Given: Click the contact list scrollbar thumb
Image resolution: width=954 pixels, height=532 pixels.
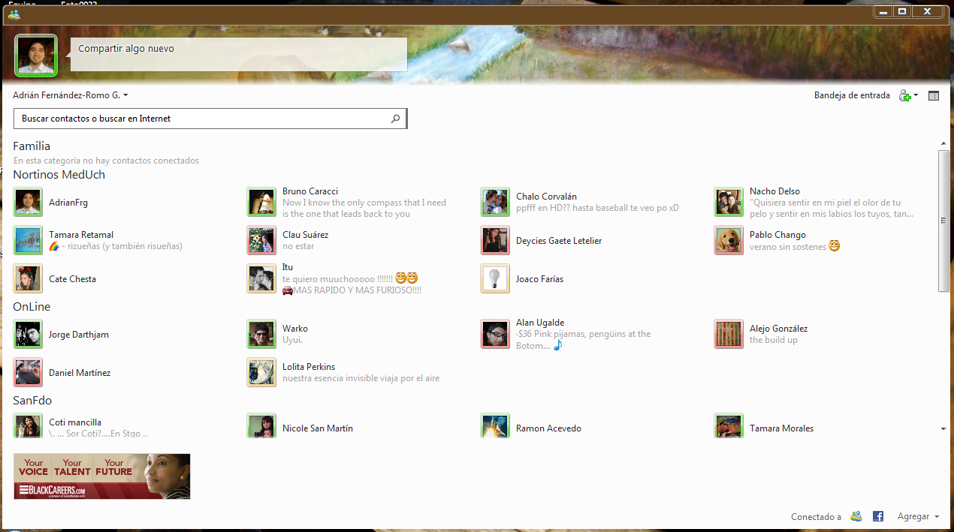Looking at the screenshot, I should click(944, 221).
